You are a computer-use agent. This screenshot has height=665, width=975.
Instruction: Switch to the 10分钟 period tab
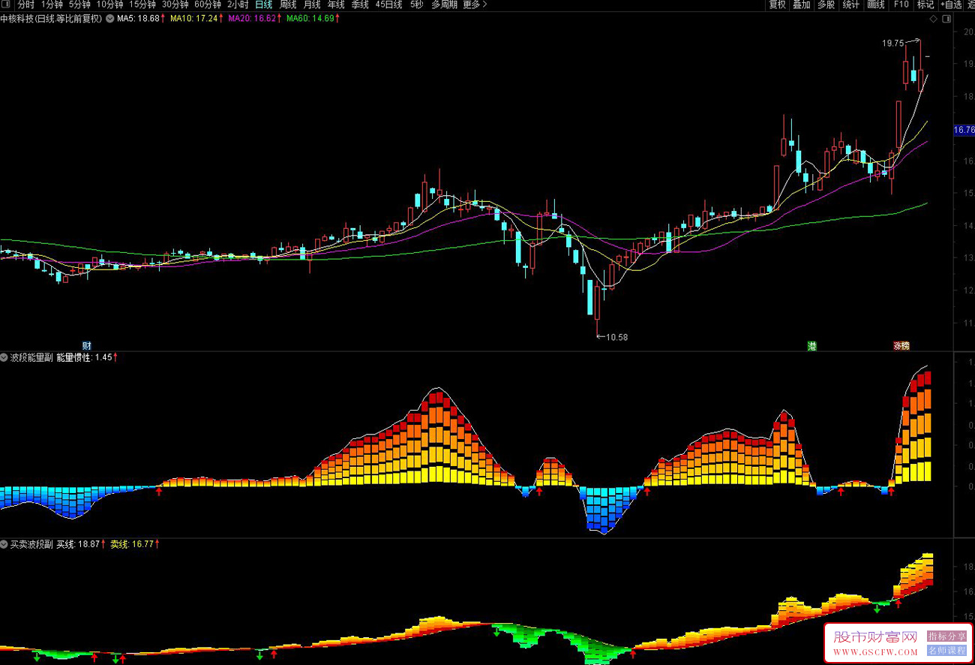point(109,5)
